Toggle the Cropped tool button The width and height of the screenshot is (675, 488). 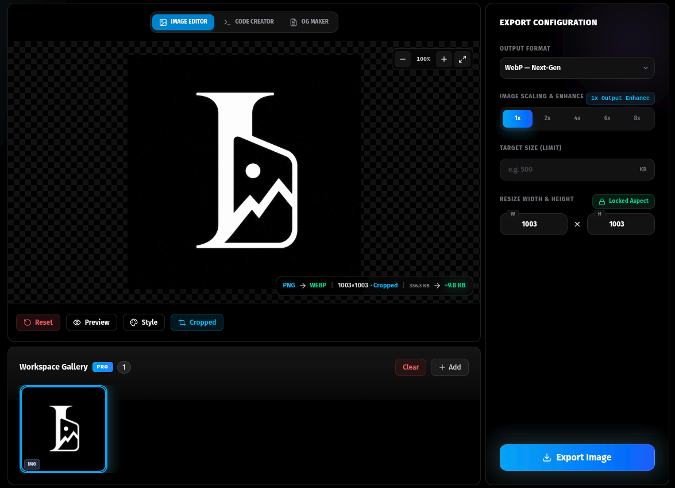point(196,322)
